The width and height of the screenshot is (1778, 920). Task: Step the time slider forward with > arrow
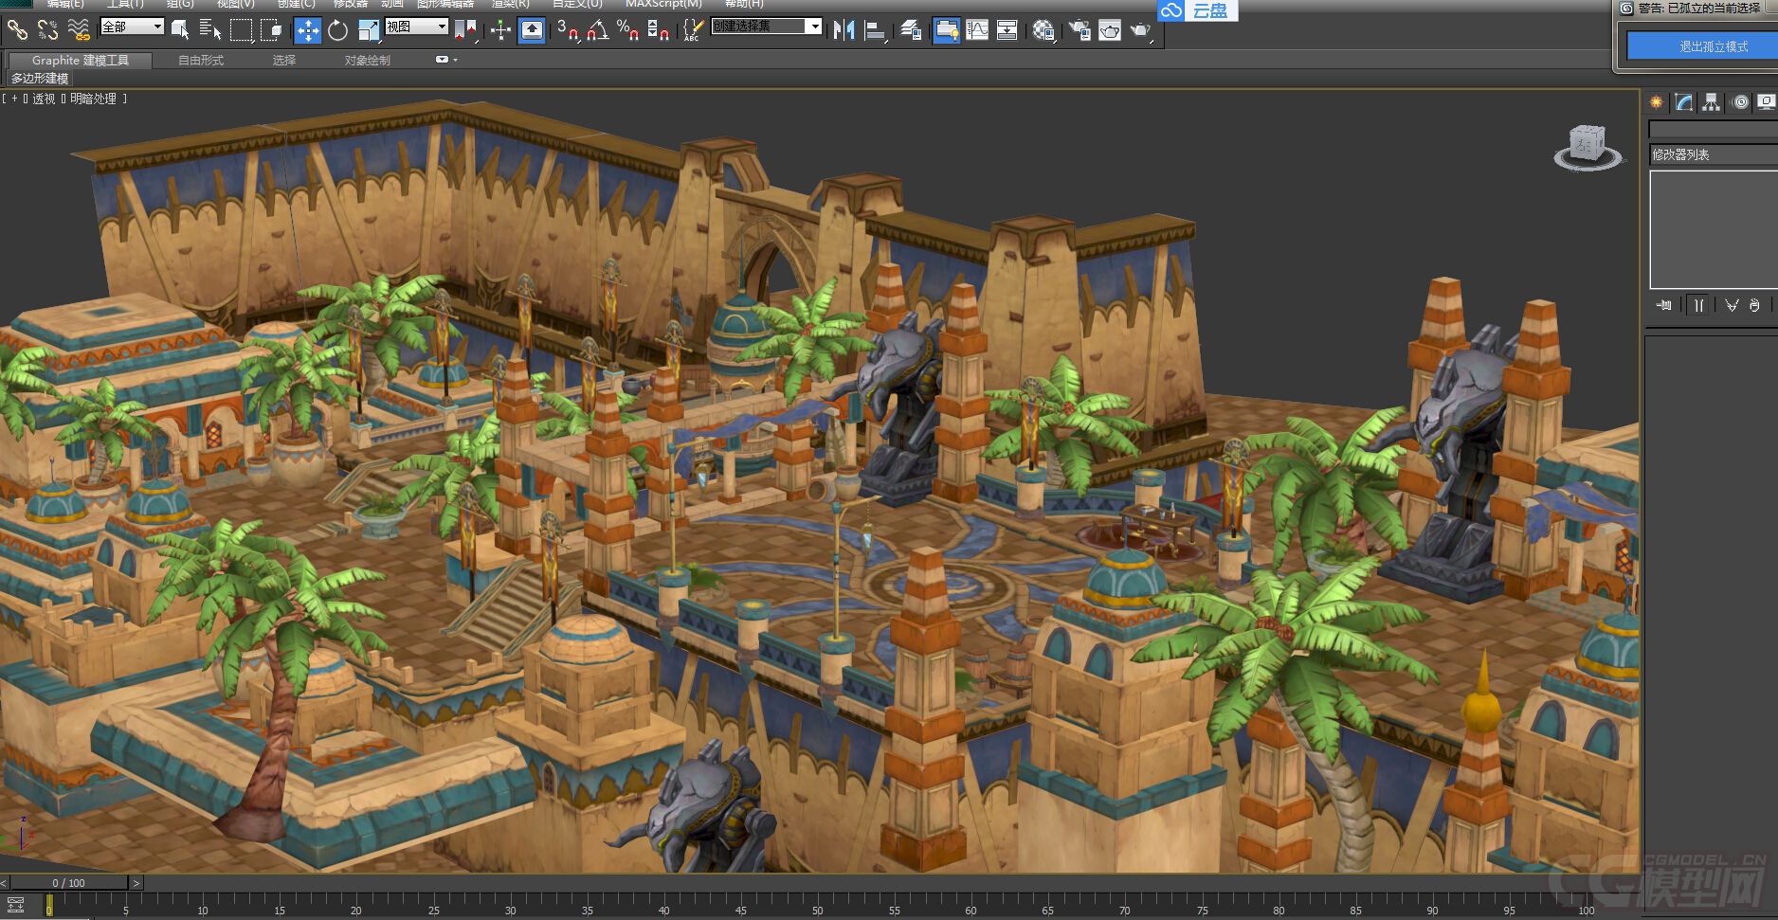(136, 883)
